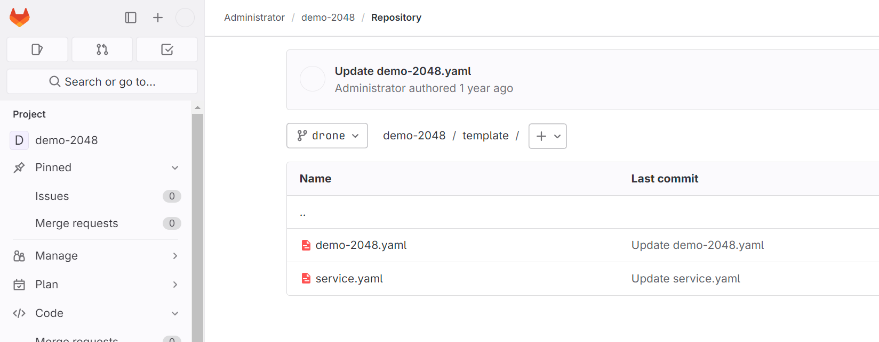Image resolution: width=879 pixels, height=342 pixels.
Task: Go to the demo-2048 root in file path
Action: (x=414, y=136)
